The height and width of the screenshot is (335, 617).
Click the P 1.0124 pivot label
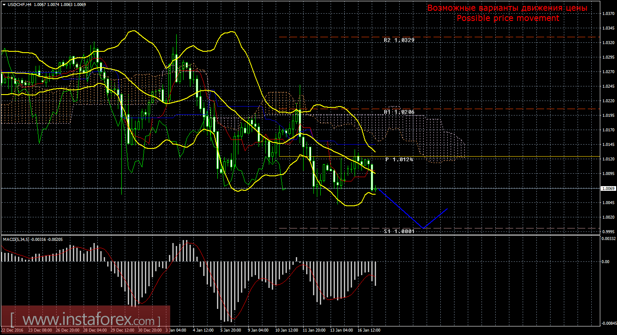tap(399, 159)
